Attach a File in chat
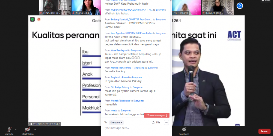Screen dimensions: 273x136 tap(156, 123)
